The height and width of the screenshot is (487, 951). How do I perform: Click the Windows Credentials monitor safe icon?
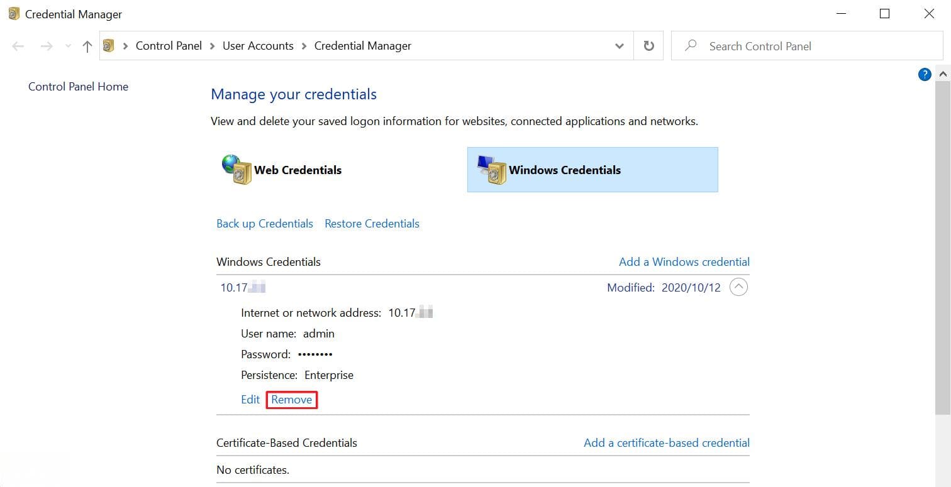[492, 170]
